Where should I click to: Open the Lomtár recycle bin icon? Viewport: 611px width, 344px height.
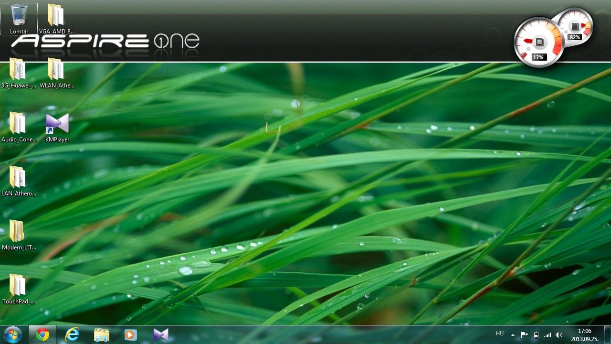(x=19, y=19)
